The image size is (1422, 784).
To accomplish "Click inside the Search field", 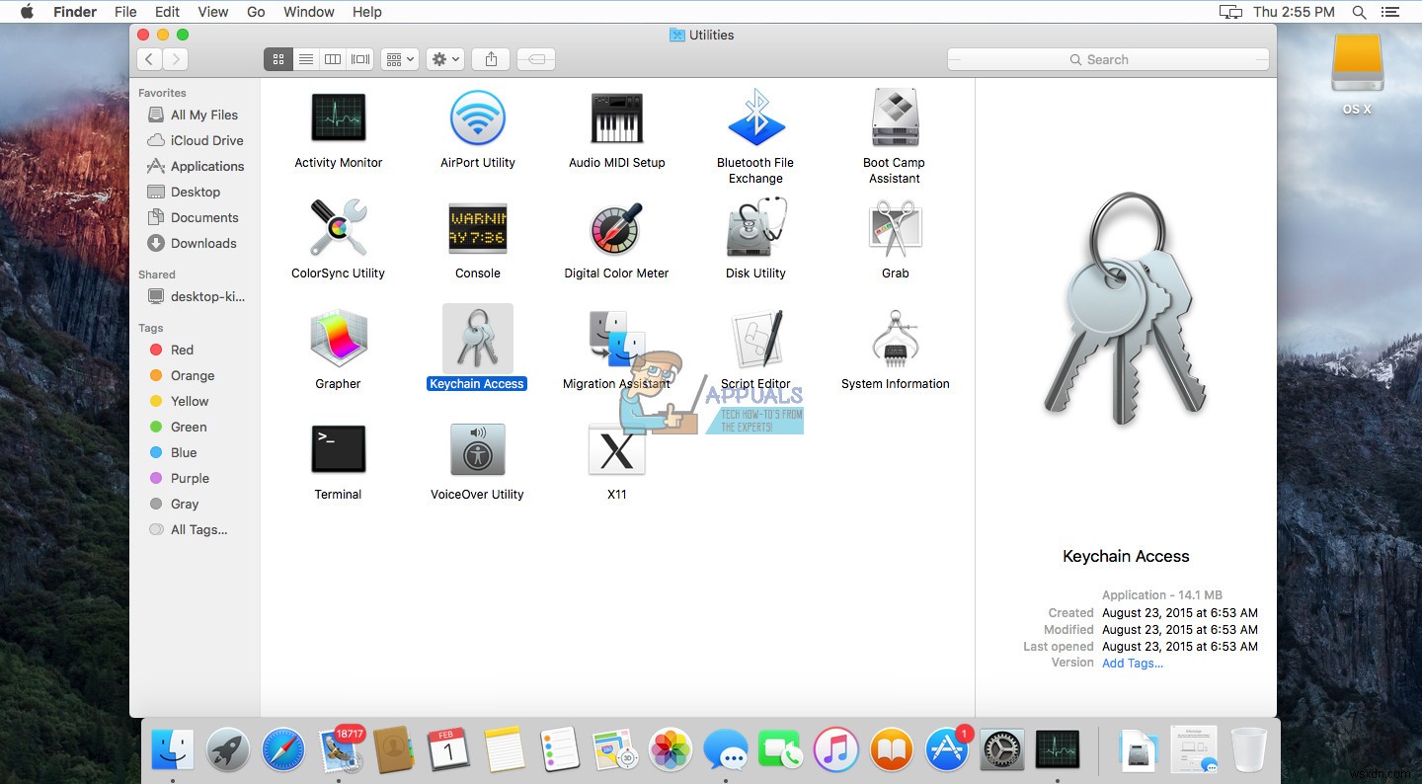I will click(x=1106, y=59).
